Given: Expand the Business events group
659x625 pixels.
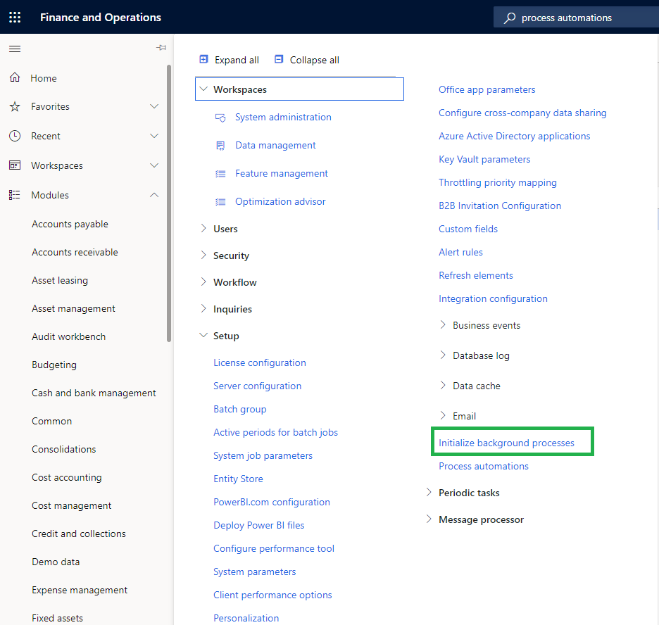Looking at the screenshot, I should tap(443, 325).
